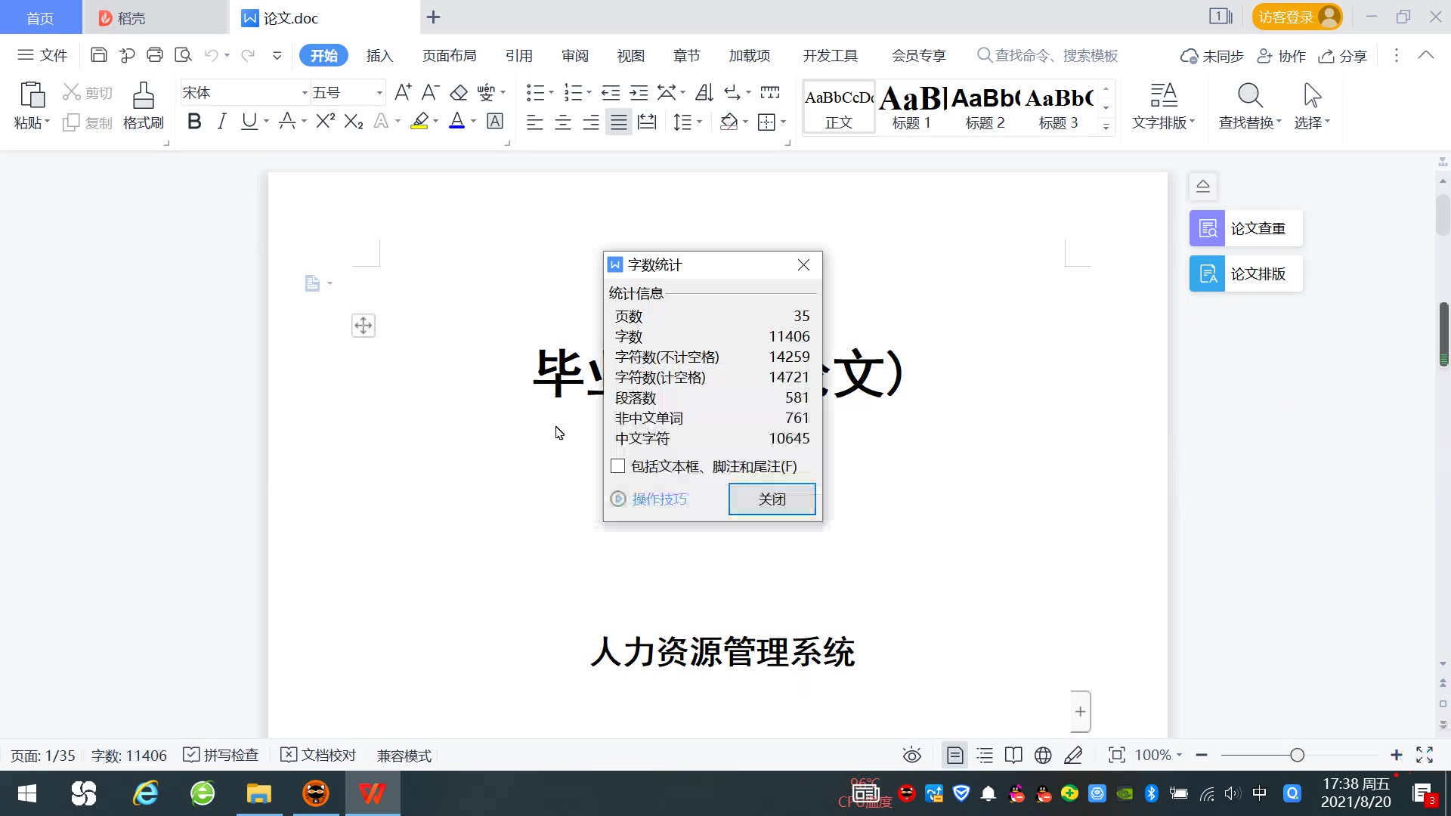1451x816 pixels.
Task: Click the zoom slider handle
Action: click(x=1297, y=755)
